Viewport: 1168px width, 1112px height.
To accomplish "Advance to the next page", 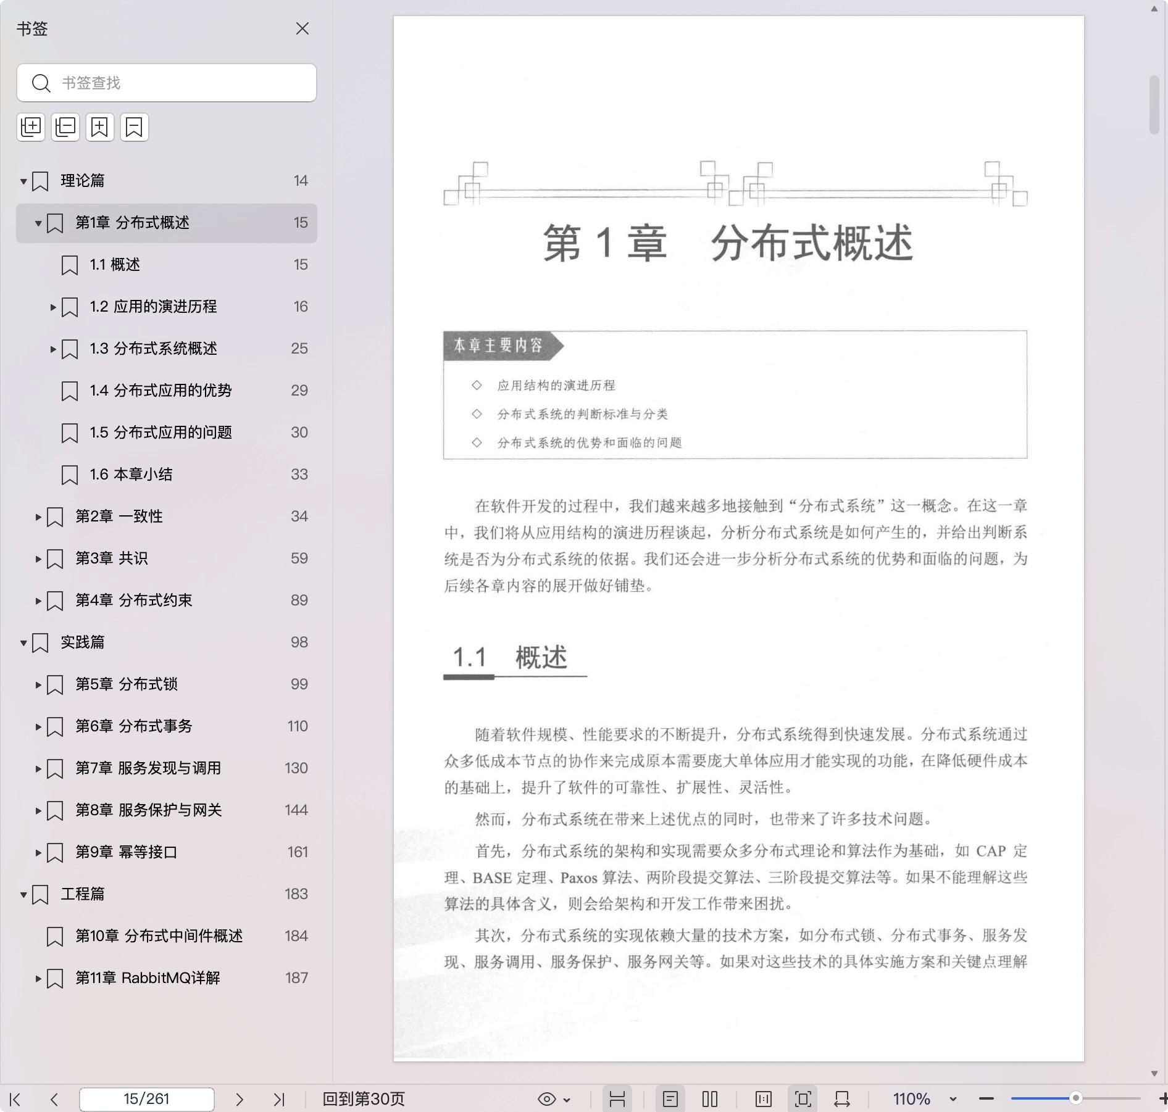I will coord(240,1099).
